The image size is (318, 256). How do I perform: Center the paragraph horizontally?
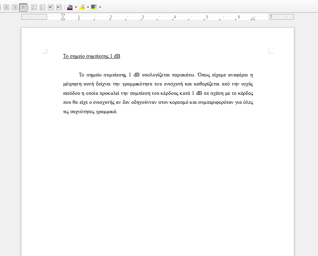[6, 7]
